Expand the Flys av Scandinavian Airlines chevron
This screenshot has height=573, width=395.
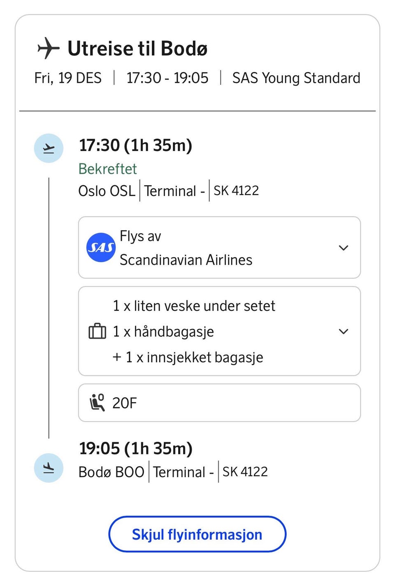(343, 248)
